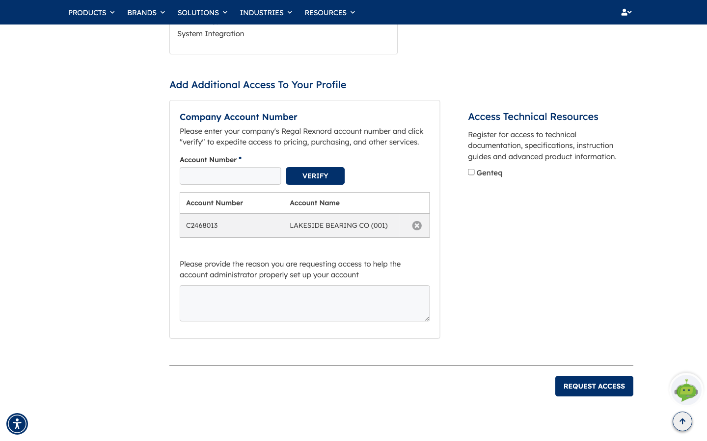Click the access reason text area
Image resolution: width=707 pixels, height=441 pixels.
[x=305, y=303]
